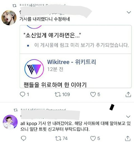Open the purple-background profile avatar
The height and width of the screenshot is (142, 134).
pyautogui.click(x=10, y=122)
